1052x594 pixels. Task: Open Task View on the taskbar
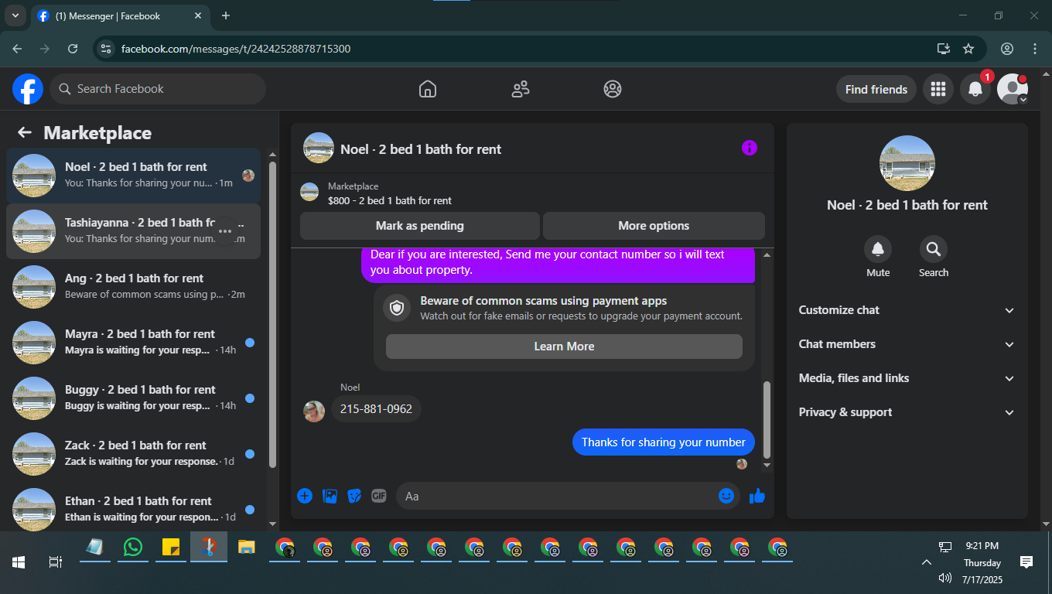click(55, 562)
